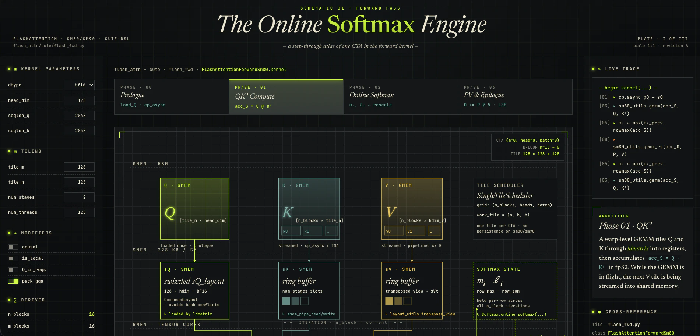Click the Derived sigma icon
This screenshot has width=700, height=336.
[x=15, y=300]
